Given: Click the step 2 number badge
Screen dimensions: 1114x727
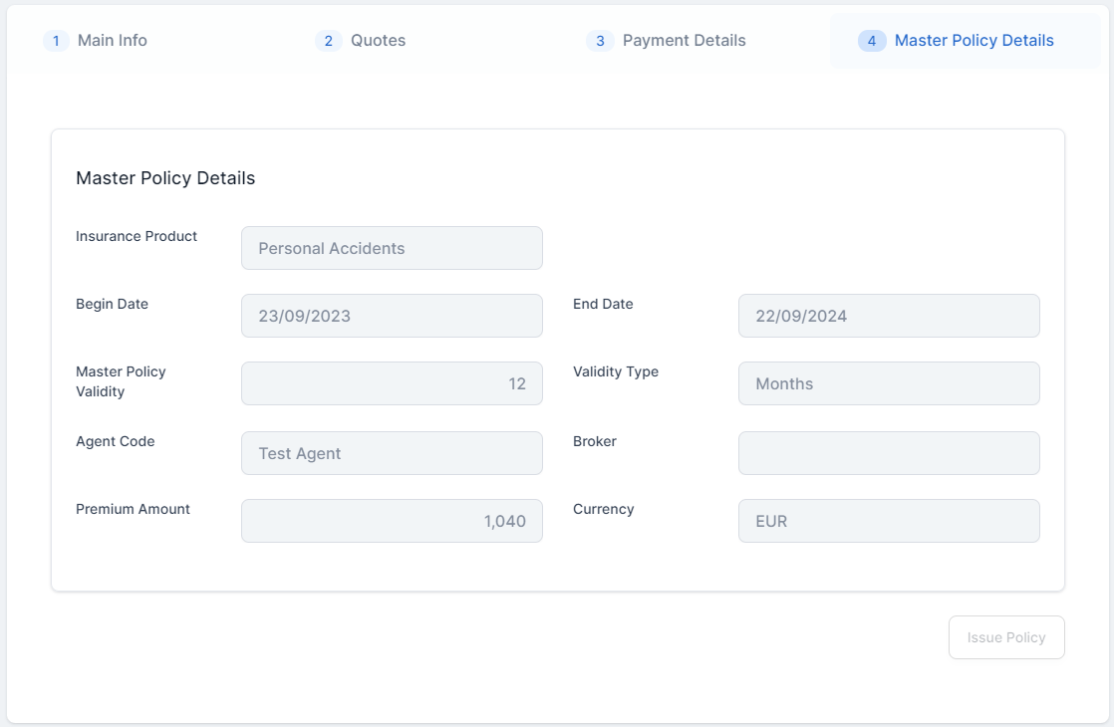Looking at the screenshot, I should [329, 41].
